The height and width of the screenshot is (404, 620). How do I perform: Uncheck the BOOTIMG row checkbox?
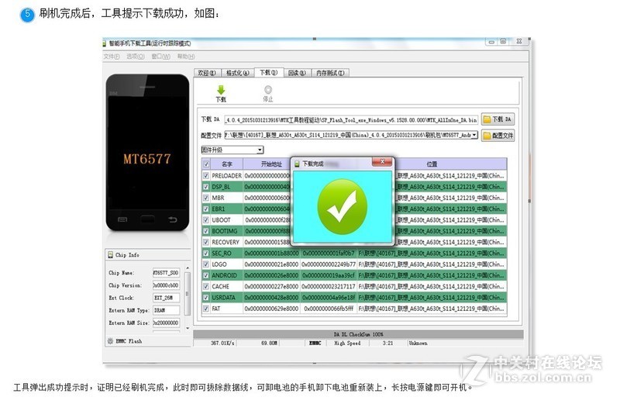[206, 230]
